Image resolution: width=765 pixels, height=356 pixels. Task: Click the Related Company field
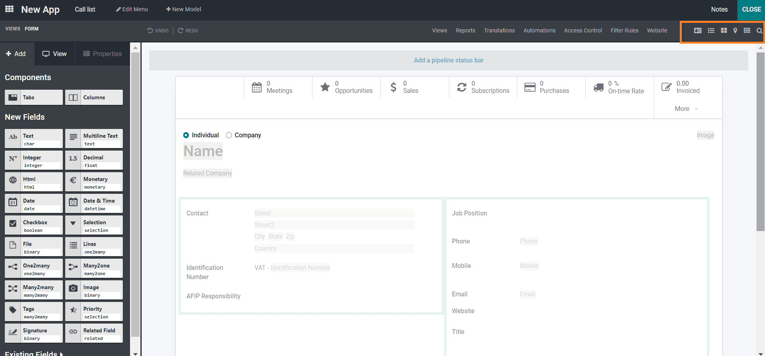click(208, 173)
